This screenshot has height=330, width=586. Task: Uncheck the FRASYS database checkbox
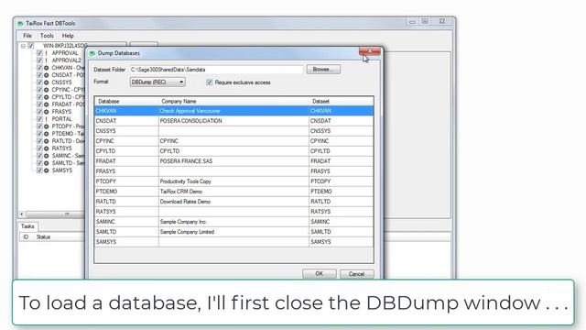(x=39, y=112)
